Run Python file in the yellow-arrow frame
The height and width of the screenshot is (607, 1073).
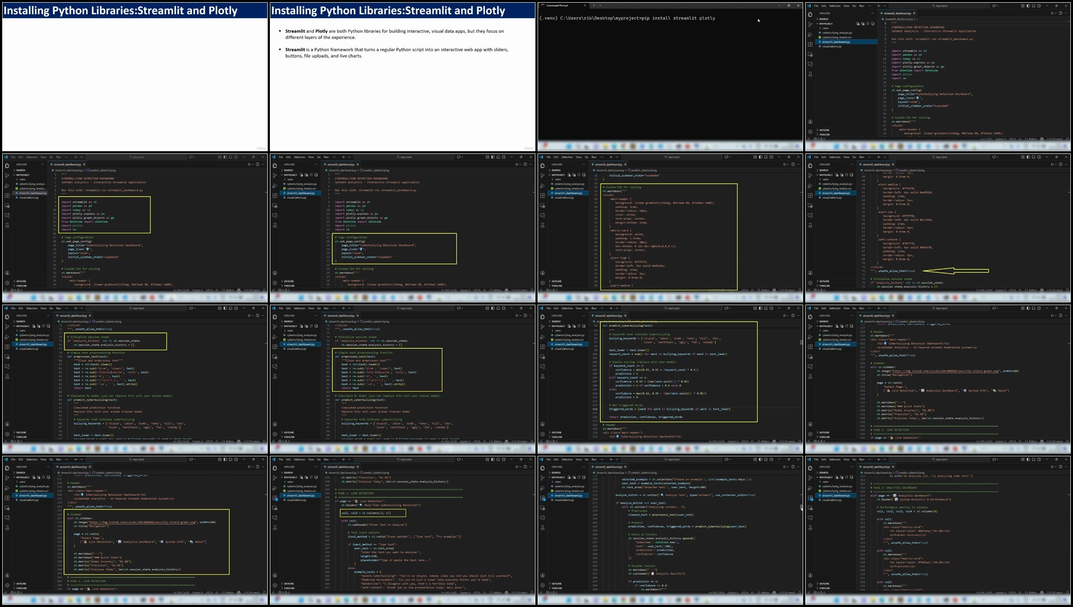click(x=1053, y=164)
